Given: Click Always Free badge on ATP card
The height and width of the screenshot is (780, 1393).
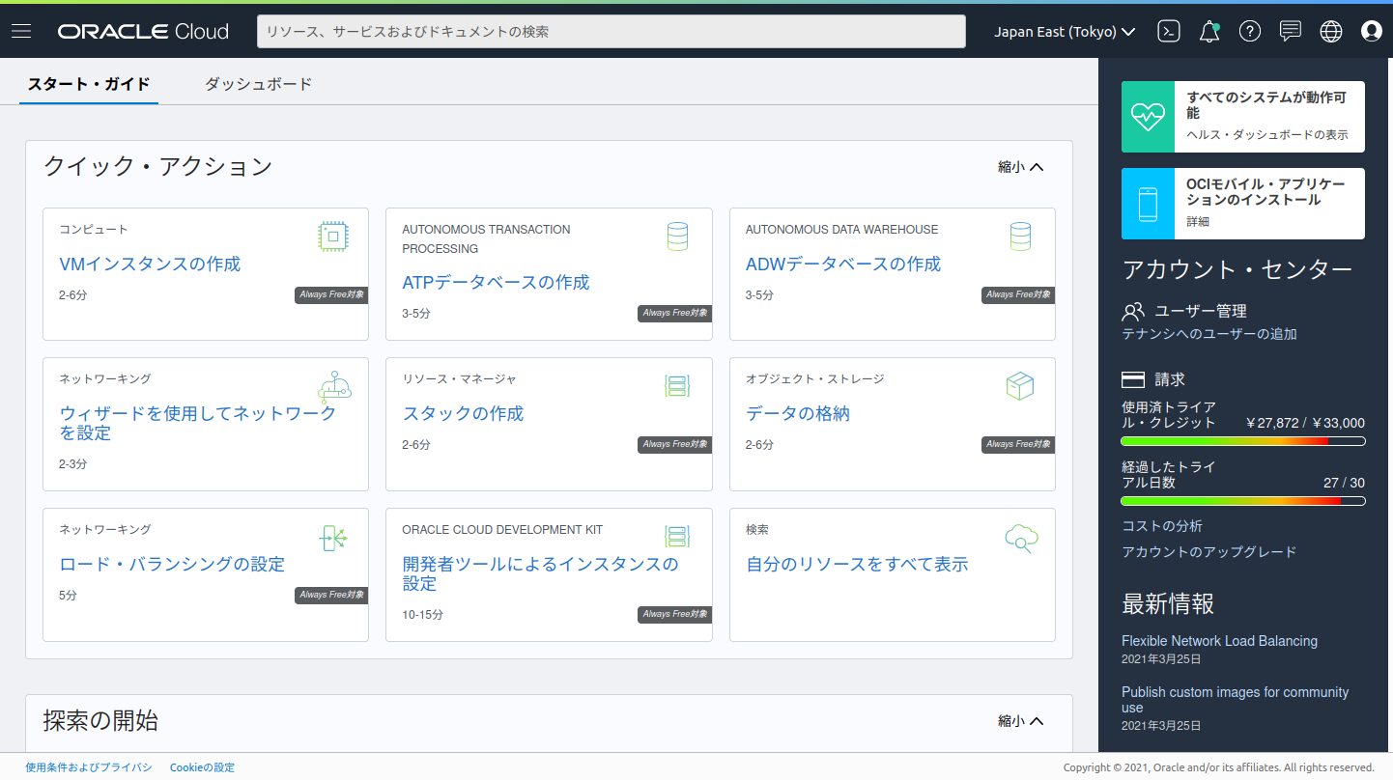Looking at the screenshot, I should pos(674,313).
